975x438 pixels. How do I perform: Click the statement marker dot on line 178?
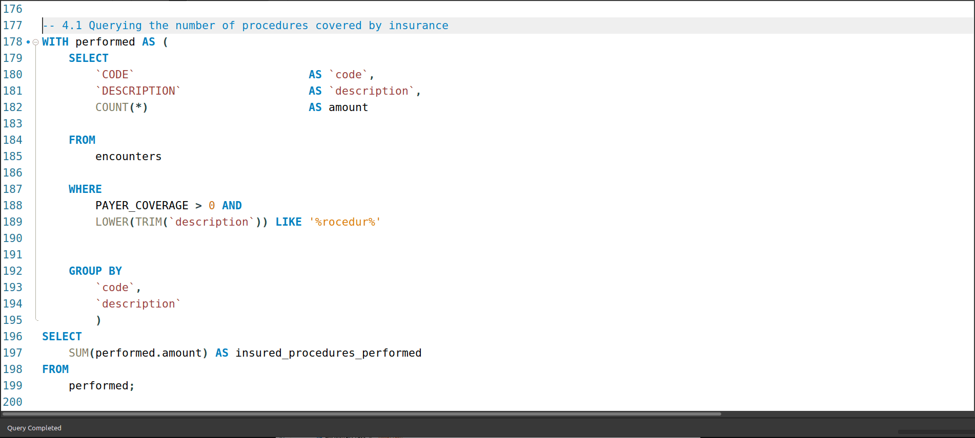click(x=28, y=42)
